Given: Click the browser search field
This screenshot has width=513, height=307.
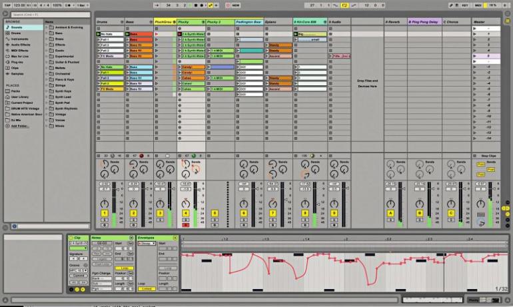Looking at the screenshot, I should point(51,15).
